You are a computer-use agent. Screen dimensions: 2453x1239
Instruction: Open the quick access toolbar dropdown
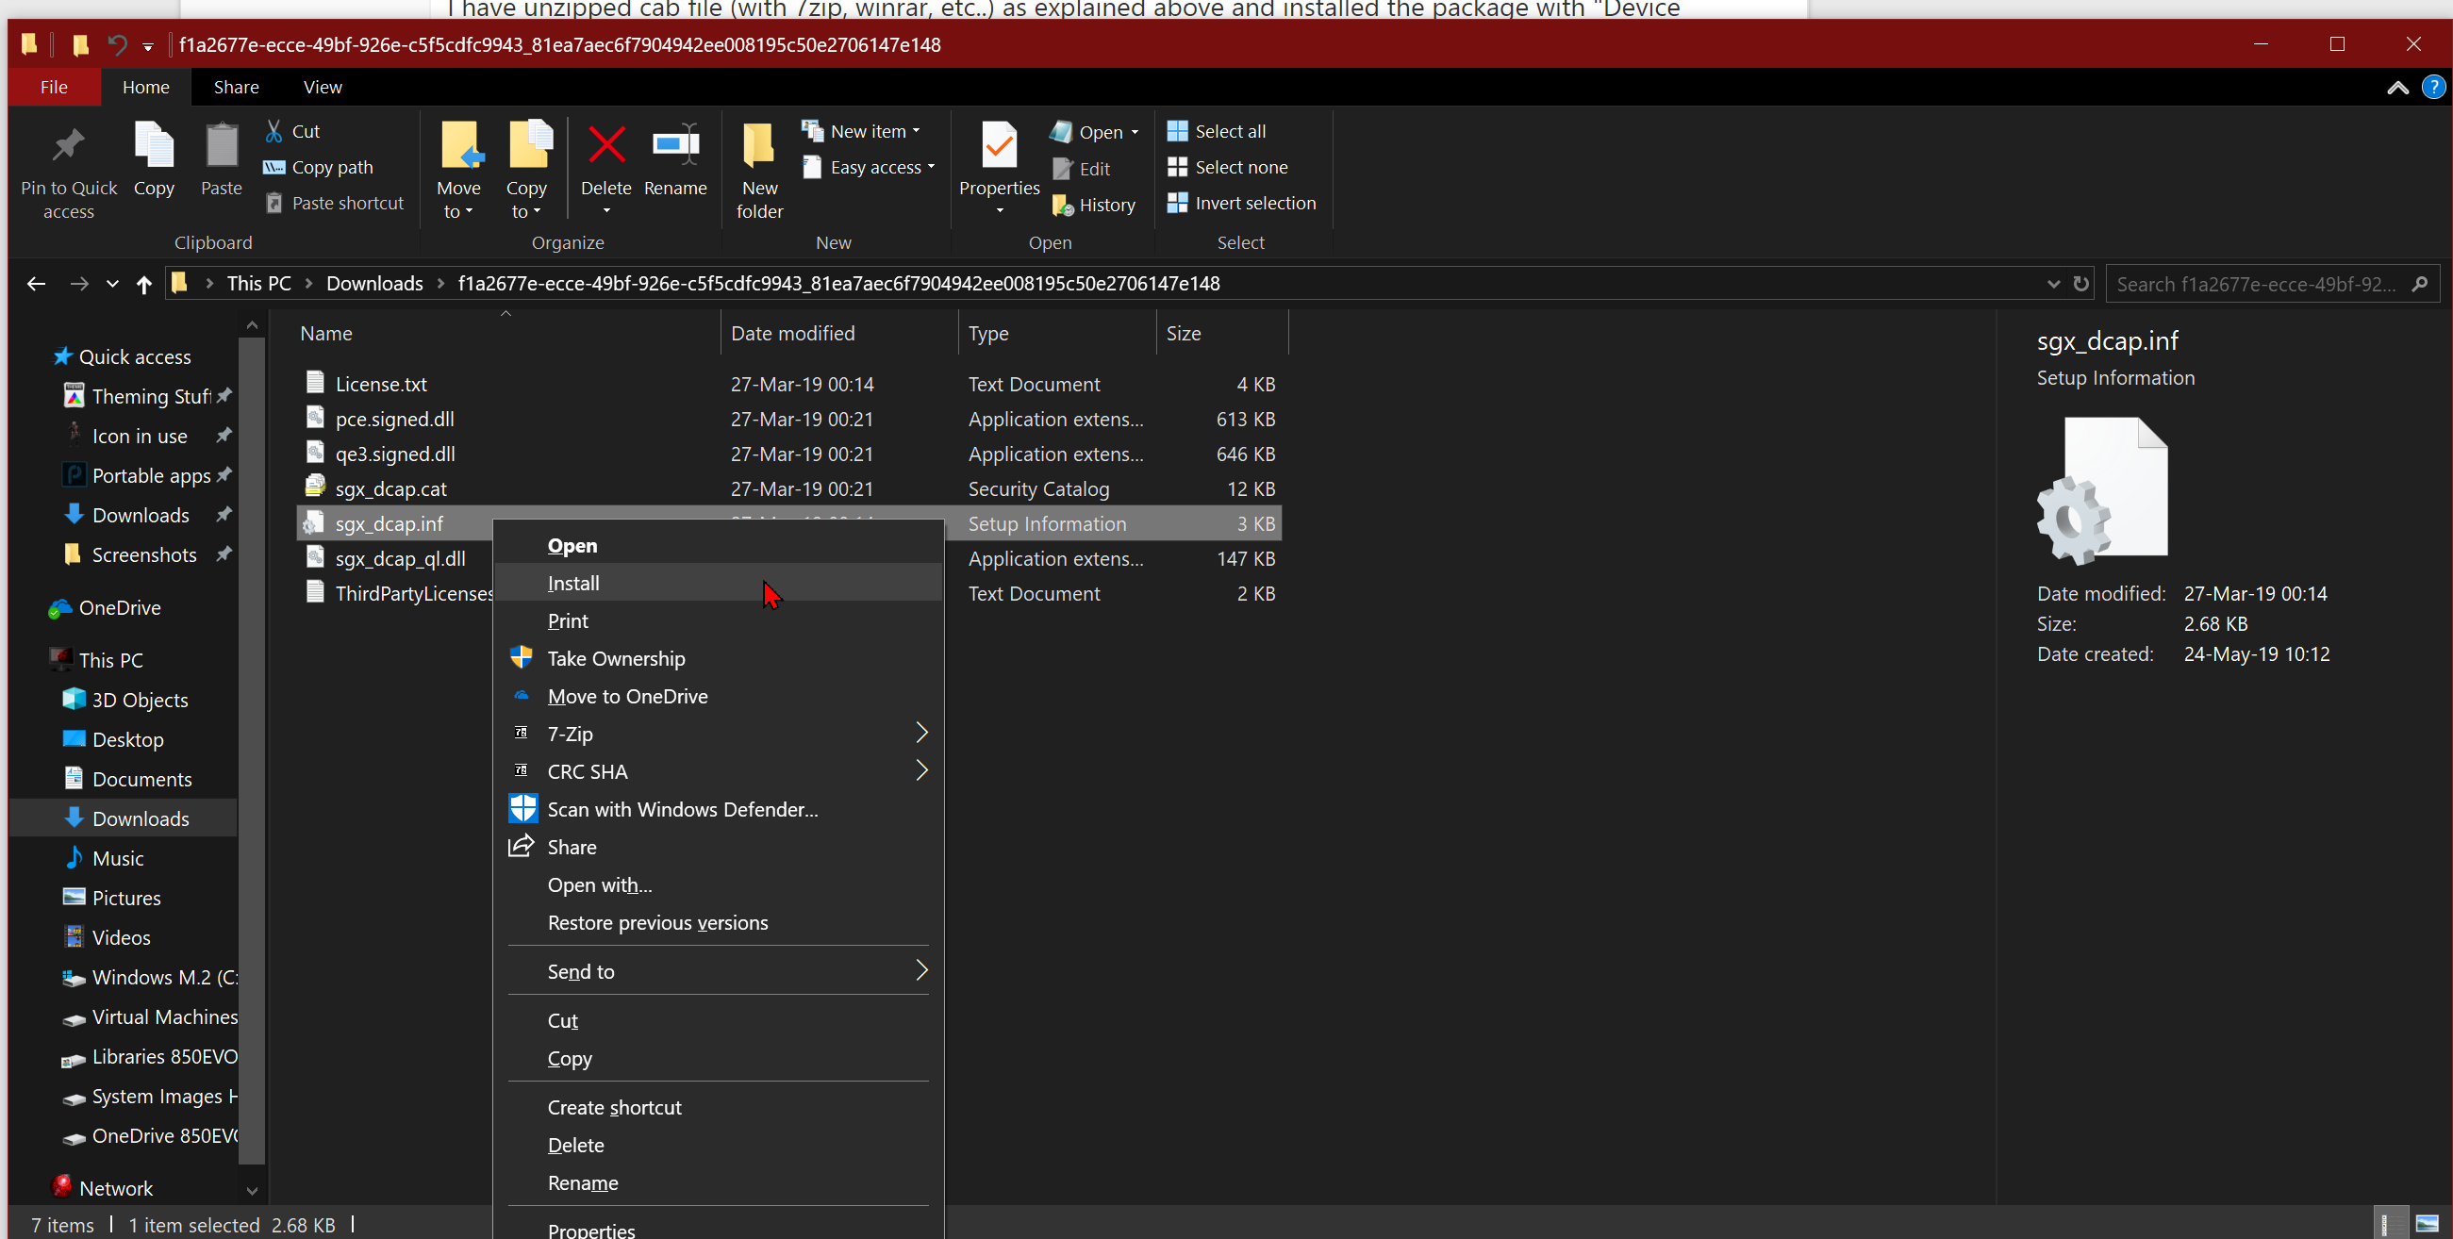pos(148,45)
